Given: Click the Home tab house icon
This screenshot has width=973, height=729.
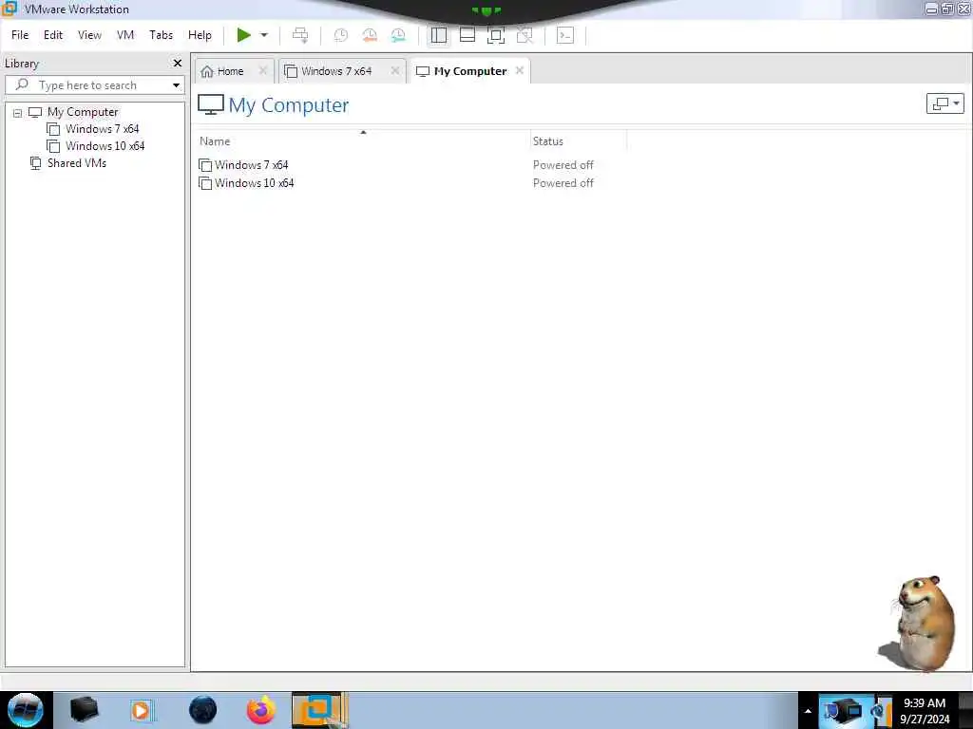Looking at the screenshot, I should click(x=207, y=71).
